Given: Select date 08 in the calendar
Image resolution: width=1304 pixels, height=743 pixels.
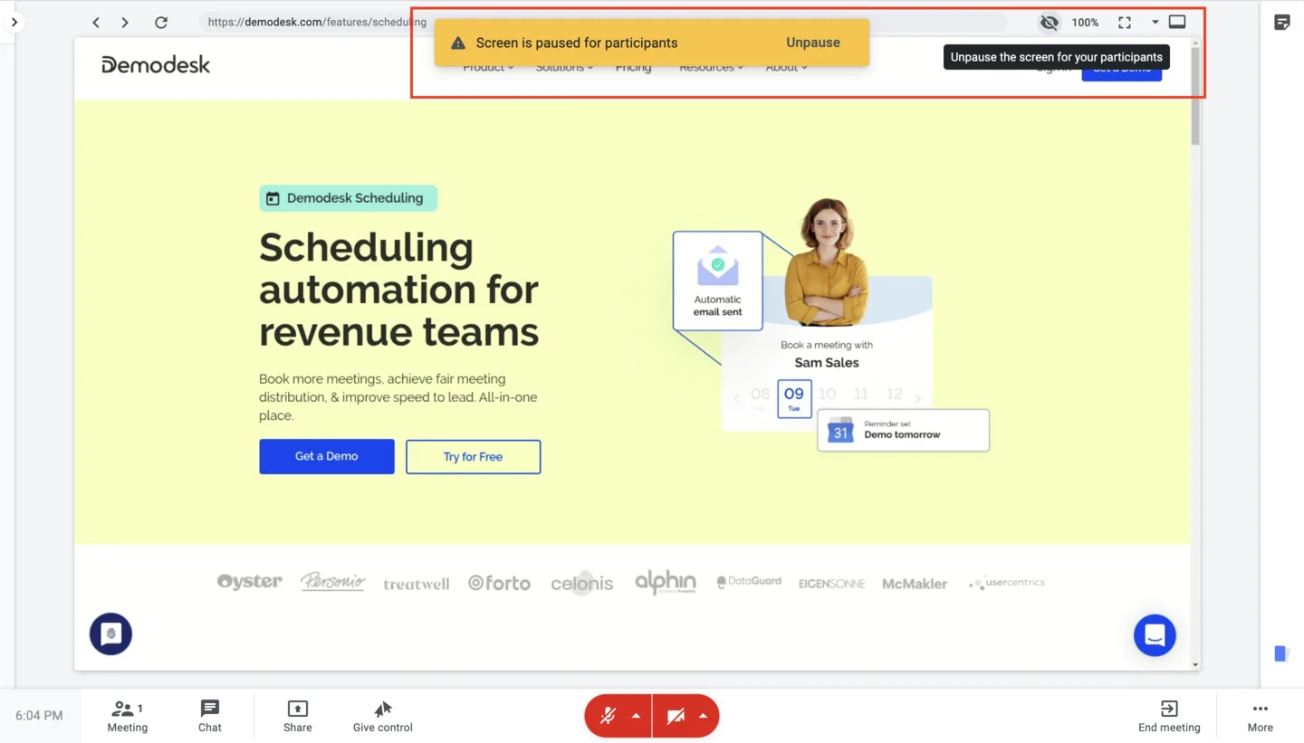Looking at the screenshot, I should coord(761,396).
